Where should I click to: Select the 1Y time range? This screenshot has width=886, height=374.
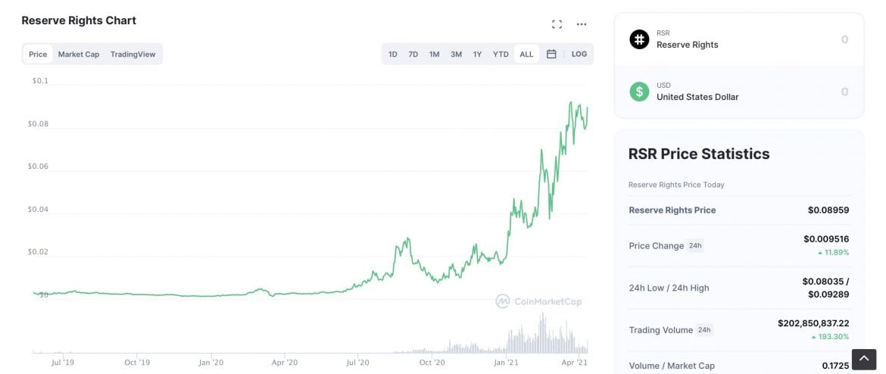point(477,54)
